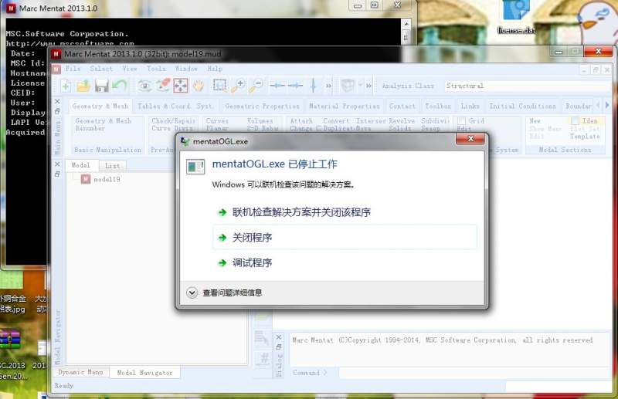Image resolution: width=618 pixels, height=399 pixels.
Task: Click the Curves button
Action: point(217,121)
